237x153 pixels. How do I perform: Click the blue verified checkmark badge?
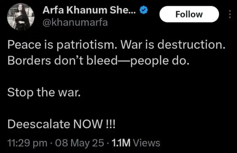tap(143, 10)
